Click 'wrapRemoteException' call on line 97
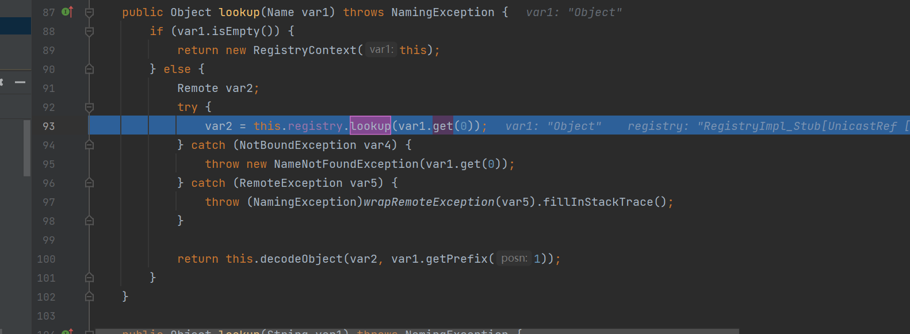Image resolution: width=910 pixels, height=334 pixels. click(429, 202)
